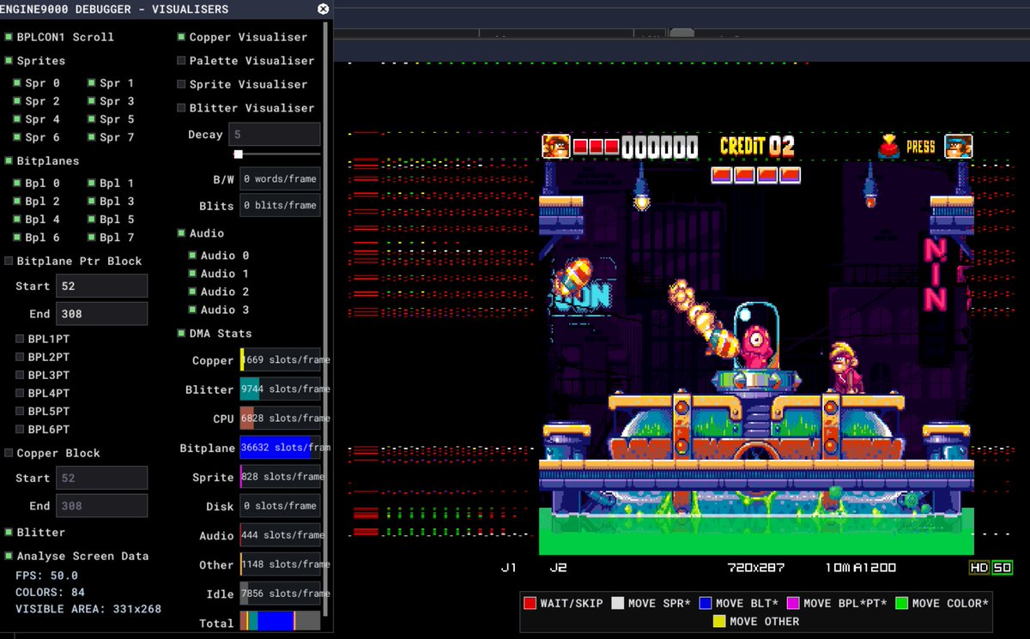Toggle Bpl 2 checkbox
The height and width of the screenshot is (639, 1030).
[x=17, y=201]
